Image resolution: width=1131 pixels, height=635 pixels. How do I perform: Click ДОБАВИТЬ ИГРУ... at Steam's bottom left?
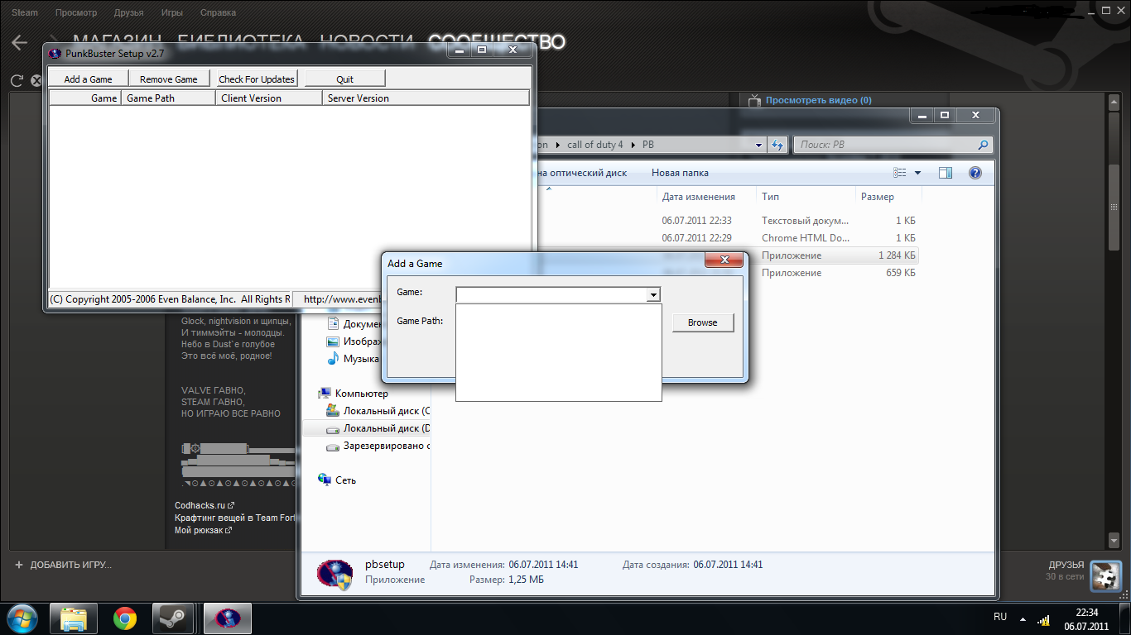63,565
